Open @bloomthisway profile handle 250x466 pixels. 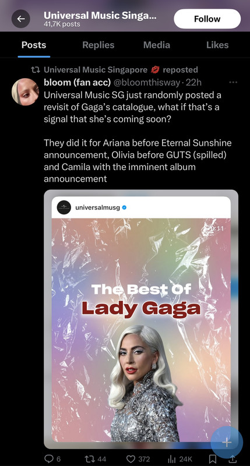pyautogui.click(x=147, y=82)
